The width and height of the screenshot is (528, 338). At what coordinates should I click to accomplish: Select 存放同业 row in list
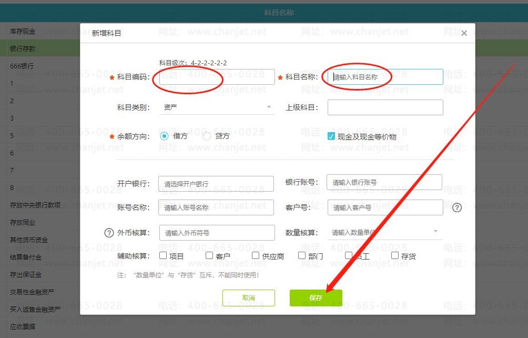(40, 222)
